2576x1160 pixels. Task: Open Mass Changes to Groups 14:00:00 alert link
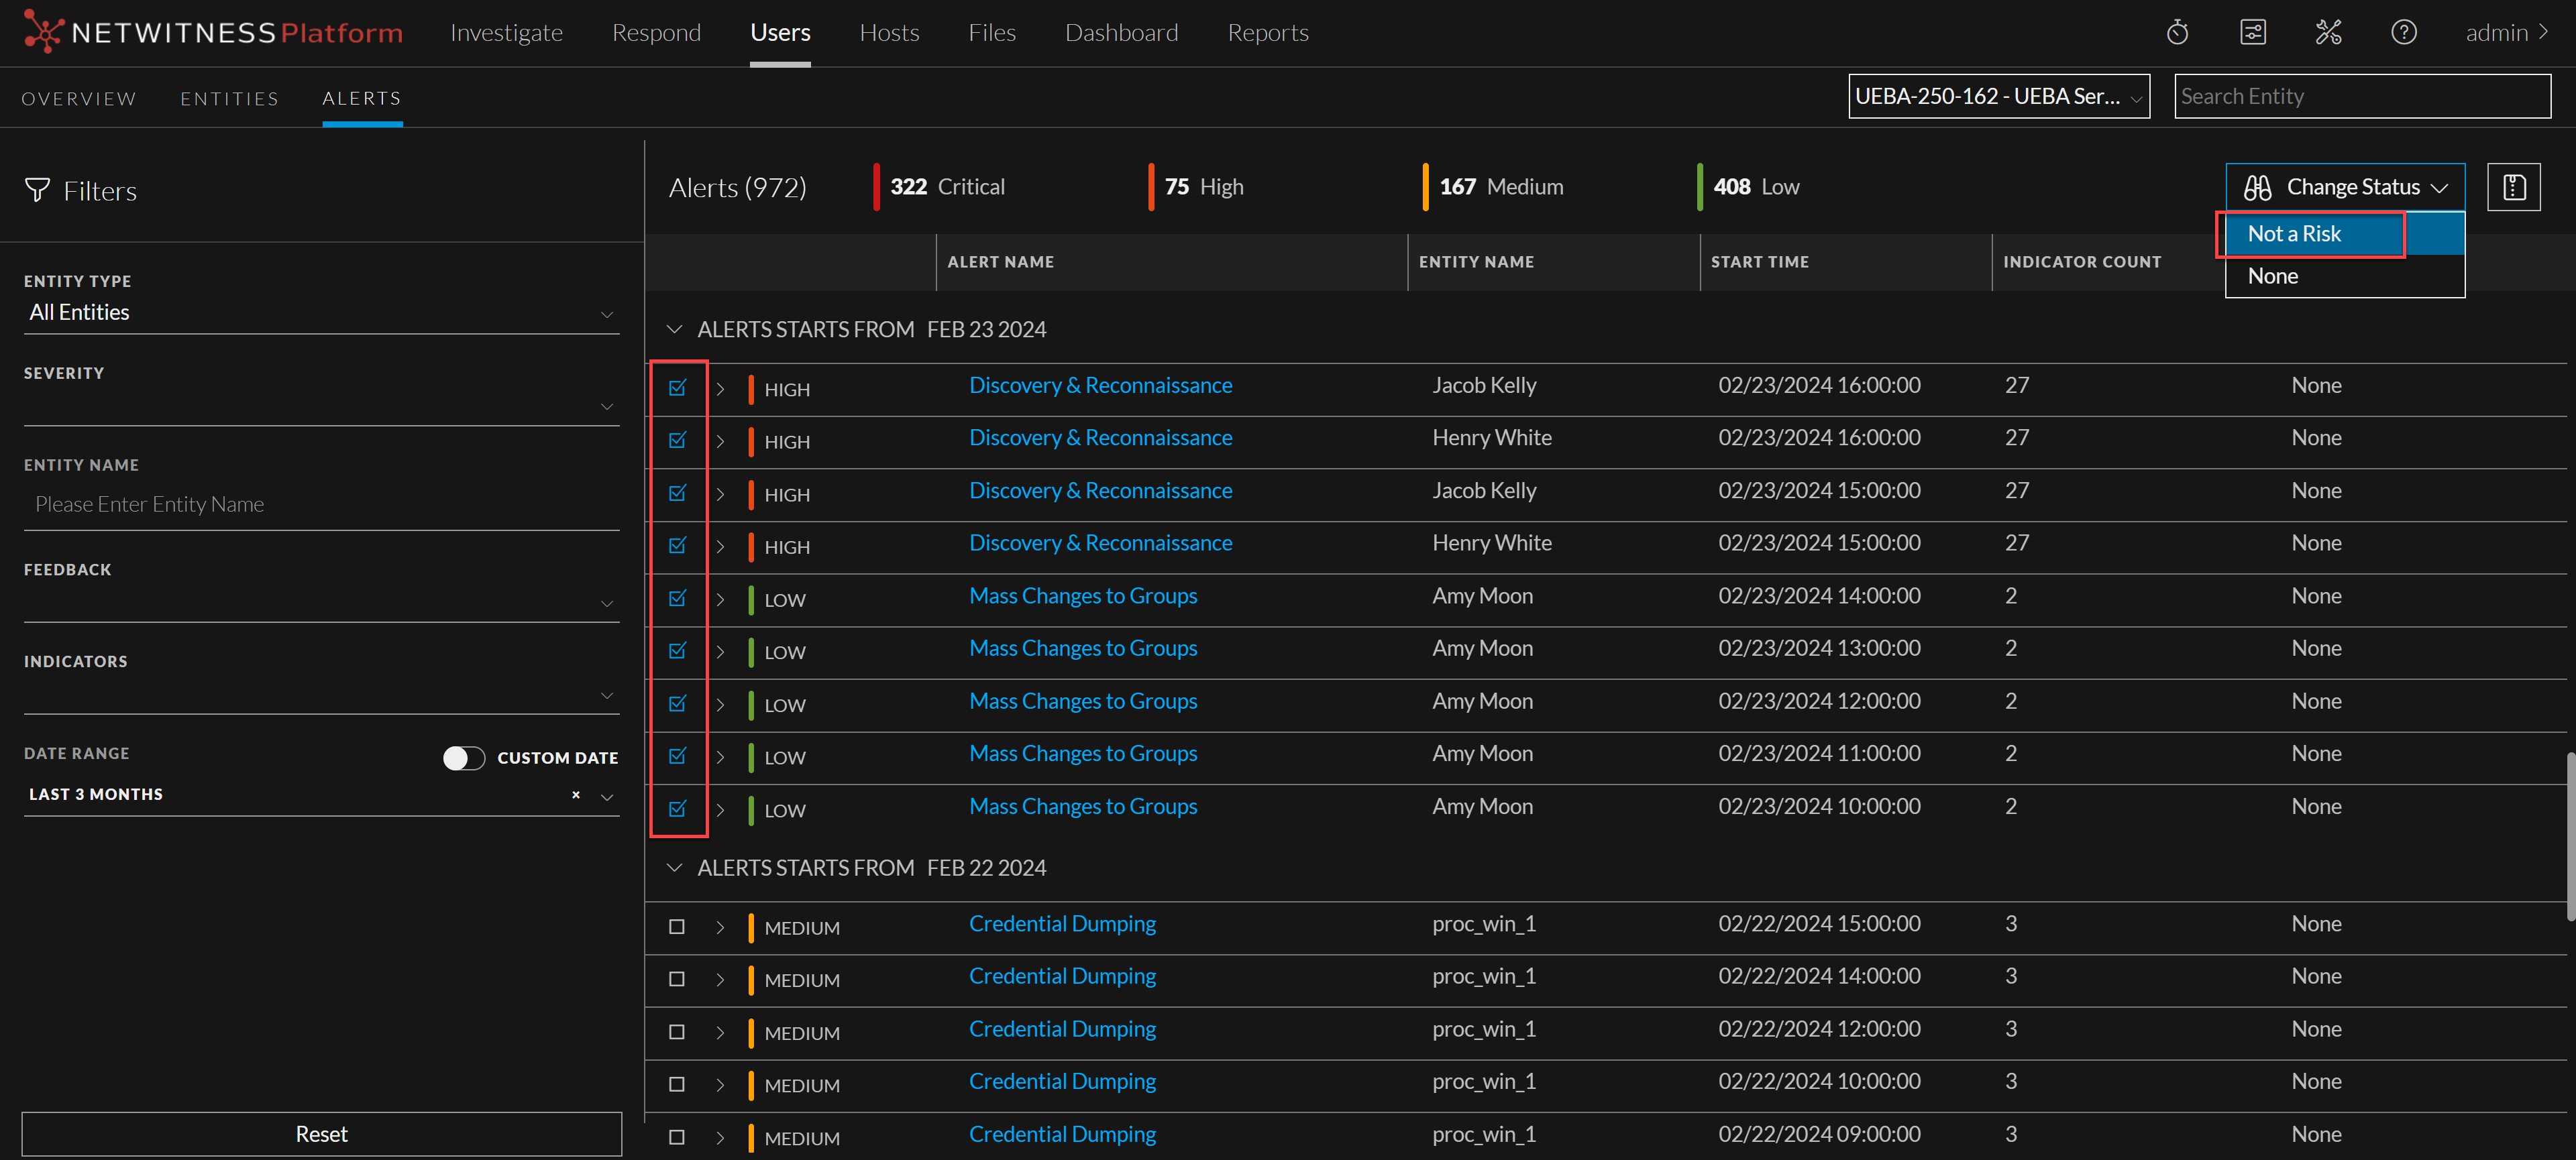tap(1082, 597)
